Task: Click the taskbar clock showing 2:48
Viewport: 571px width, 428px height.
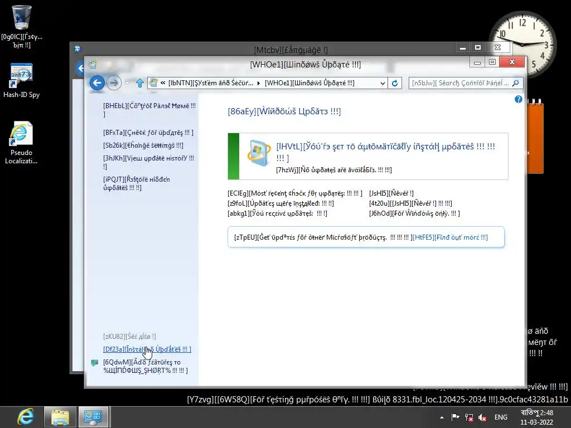Action: 537,417
